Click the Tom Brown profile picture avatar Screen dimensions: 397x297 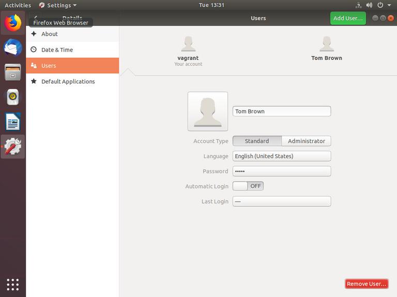pos(207,111)
